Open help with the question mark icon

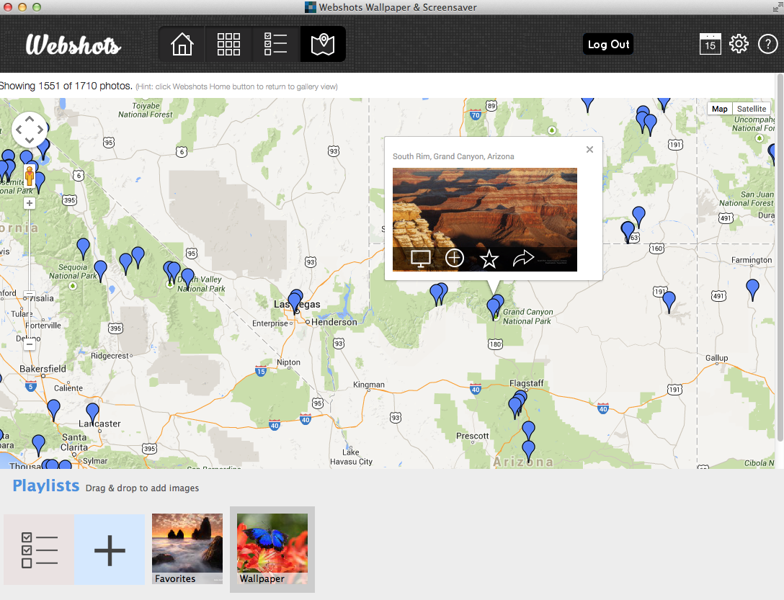(x=767, y=44)
